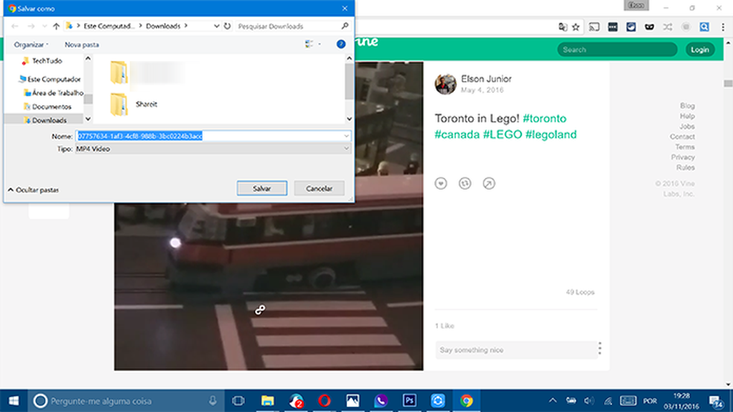Image resolution: width=733 pixels, height=412 pixels.
Task: Open File Explorer from the taskbar
Action: tap(267, 401)
